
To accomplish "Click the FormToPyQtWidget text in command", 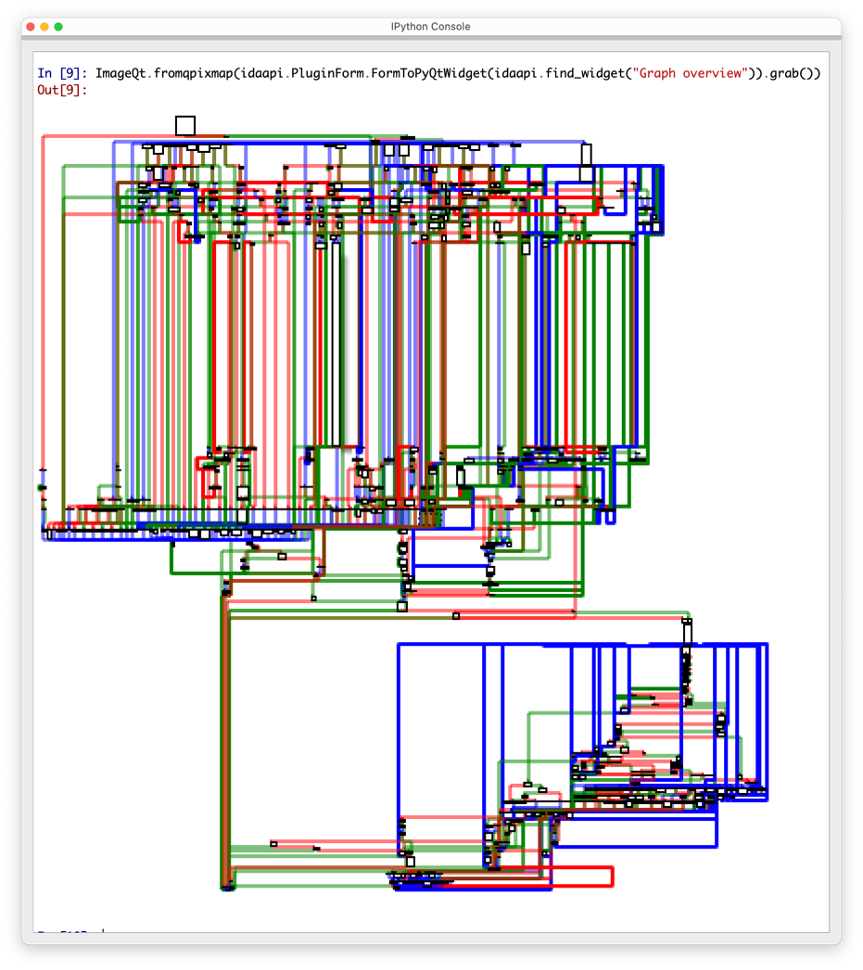I will [429, 73].
